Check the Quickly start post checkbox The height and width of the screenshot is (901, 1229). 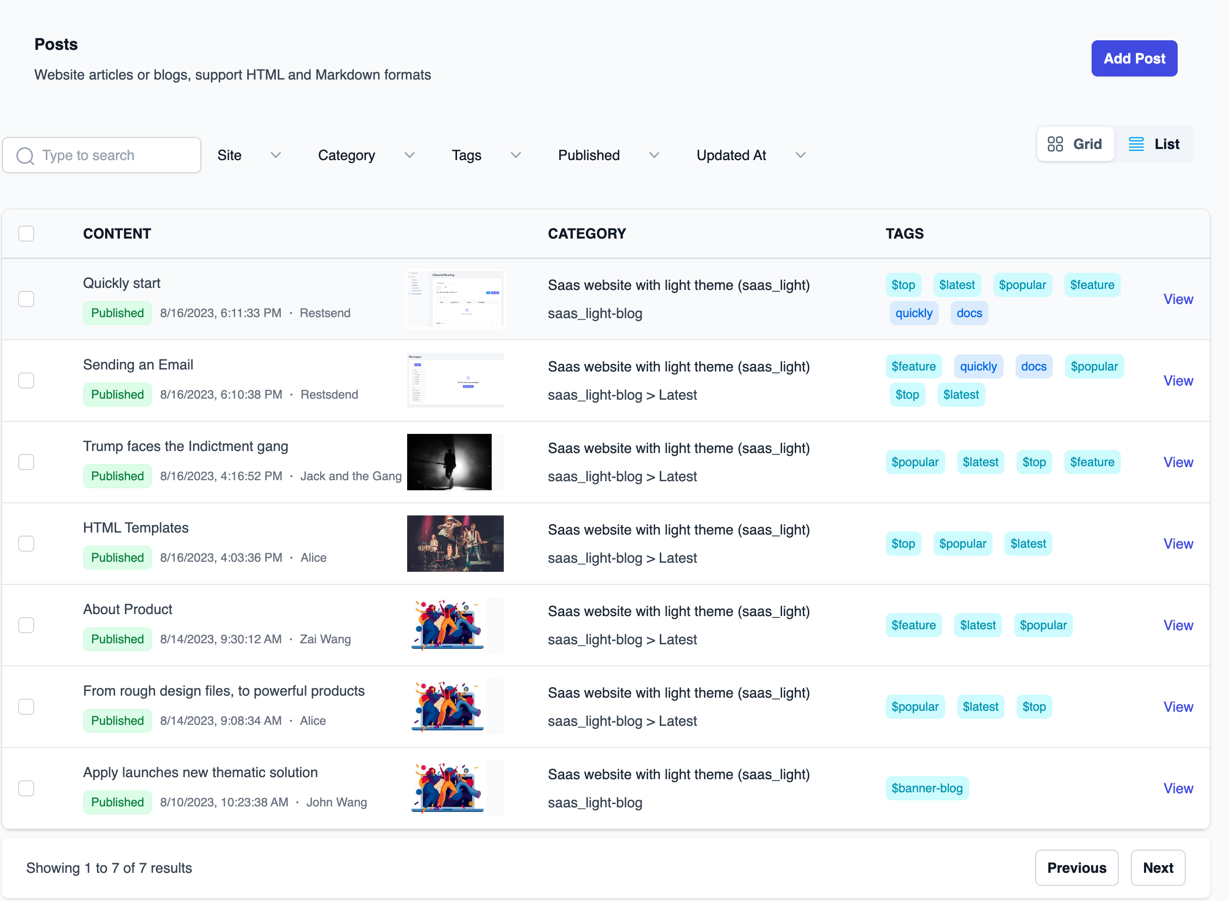26,299
